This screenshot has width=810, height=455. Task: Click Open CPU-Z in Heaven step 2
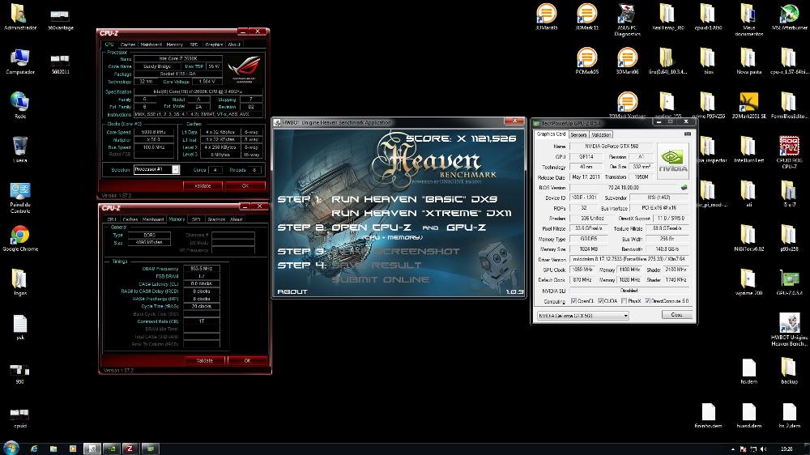click(x=371, y=227)
